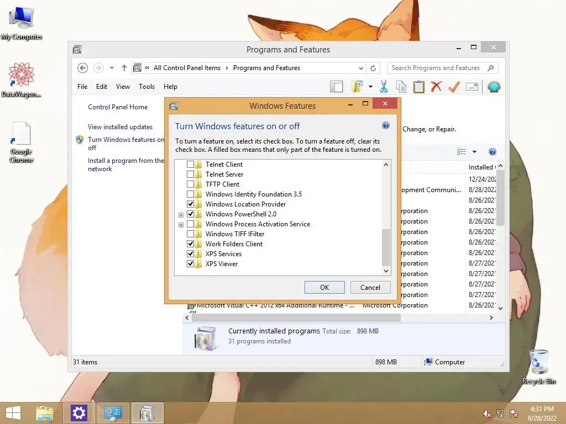Click the orange checkmark icon
Image resolution: width=566 pixels, height=424 pixels.
[x=454, y=87]
